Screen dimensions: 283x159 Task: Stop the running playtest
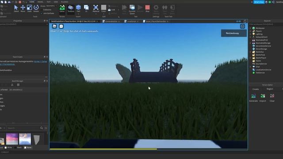(147, 8)
